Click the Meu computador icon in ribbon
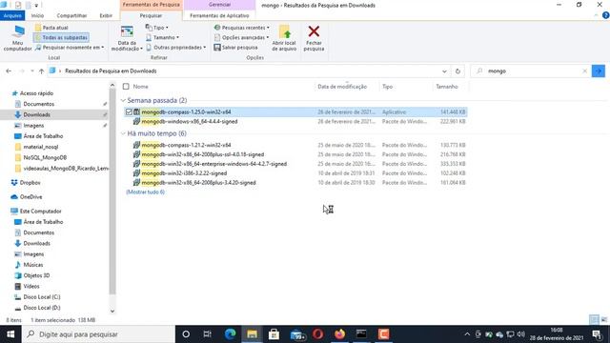Image resolution: width=610 pixels, height=343 pixels. coord(17,38)
